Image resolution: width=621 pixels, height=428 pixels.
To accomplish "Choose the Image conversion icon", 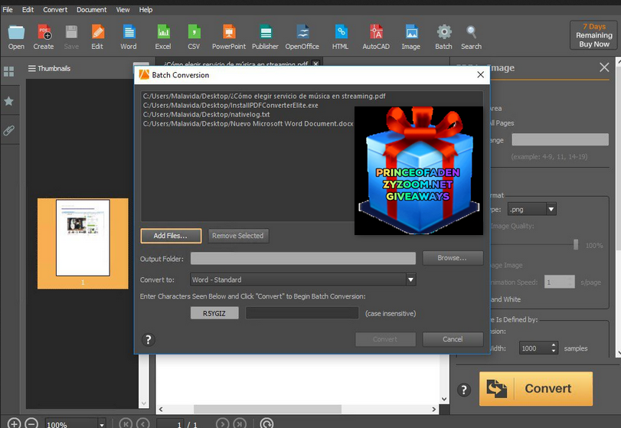I will coord(411,38).
